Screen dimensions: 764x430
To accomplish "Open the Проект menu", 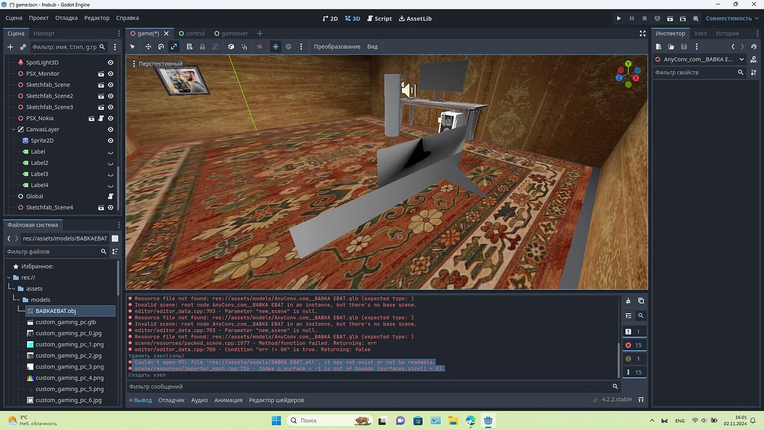I will click(x=39, y=18).
